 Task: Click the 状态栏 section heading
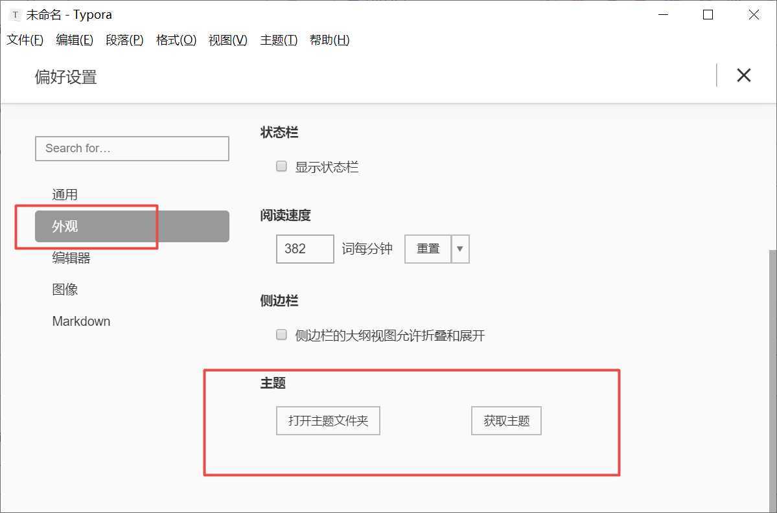(279, 133)
